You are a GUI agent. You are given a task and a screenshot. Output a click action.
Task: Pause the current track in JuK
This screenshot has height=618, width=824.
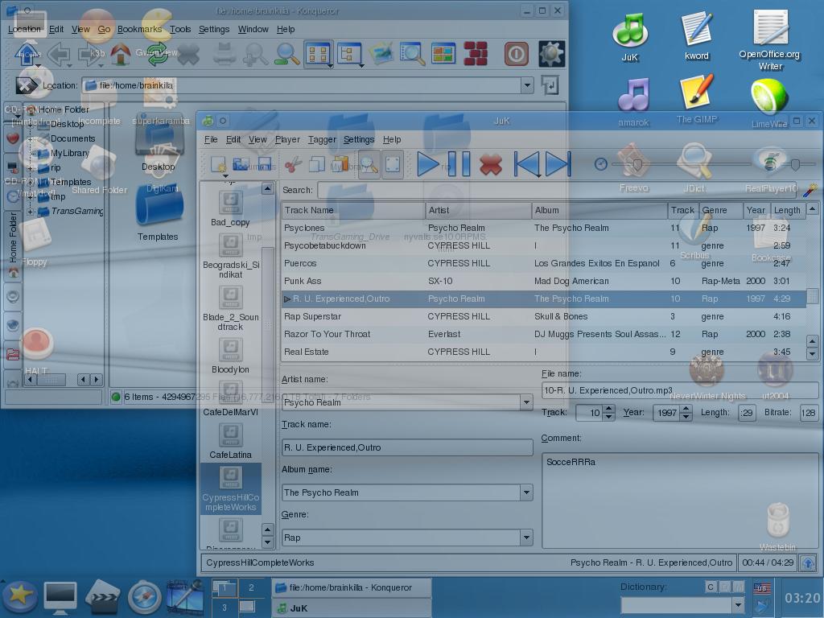point(459,164)
